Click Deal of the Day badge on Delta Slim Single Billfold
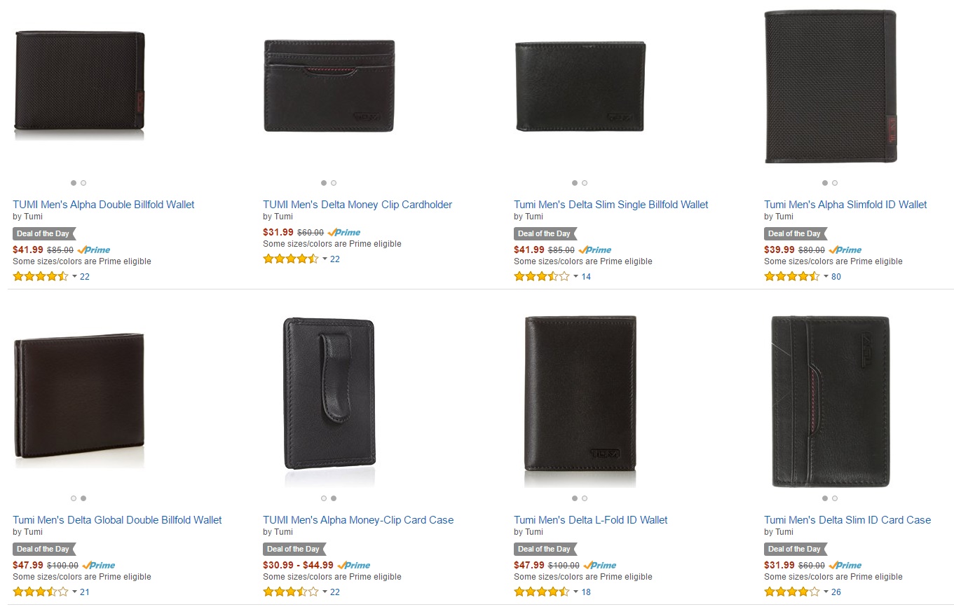 coord(544,233)
